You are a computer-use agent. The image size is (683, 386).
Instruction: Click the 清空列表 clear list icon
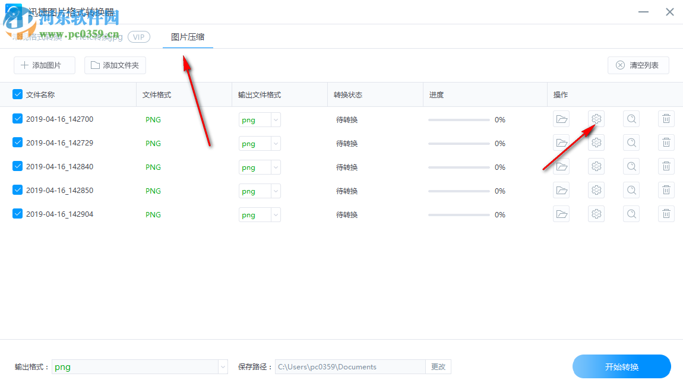pyautogui.click(x=621, y=65)
